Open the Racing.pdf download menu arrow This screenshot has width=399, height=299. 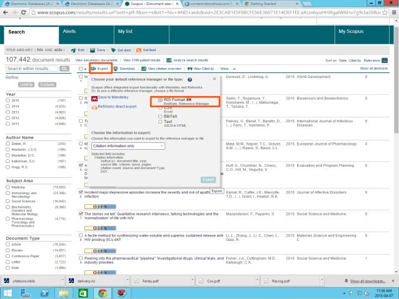(x=322, y=280)
